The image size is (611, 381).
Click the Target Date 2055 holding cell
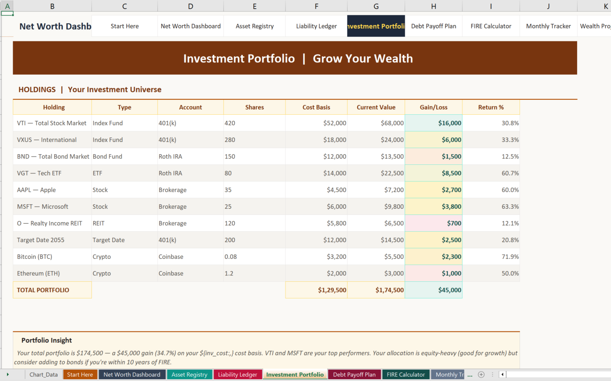(x=52, y=240)
